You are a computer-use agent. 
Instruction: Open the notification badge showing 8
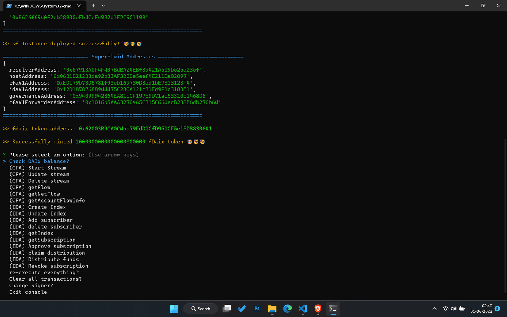pyautogui.click(x=497, y=309)
